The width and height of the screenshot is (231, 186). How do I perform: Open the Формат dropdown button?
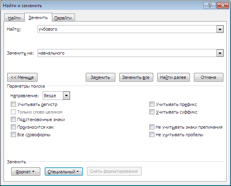coord(26,171)
